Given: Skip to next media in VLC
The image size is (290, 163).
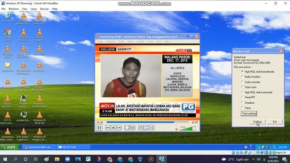Looking at the screenshot, I should tap(119, 128).
